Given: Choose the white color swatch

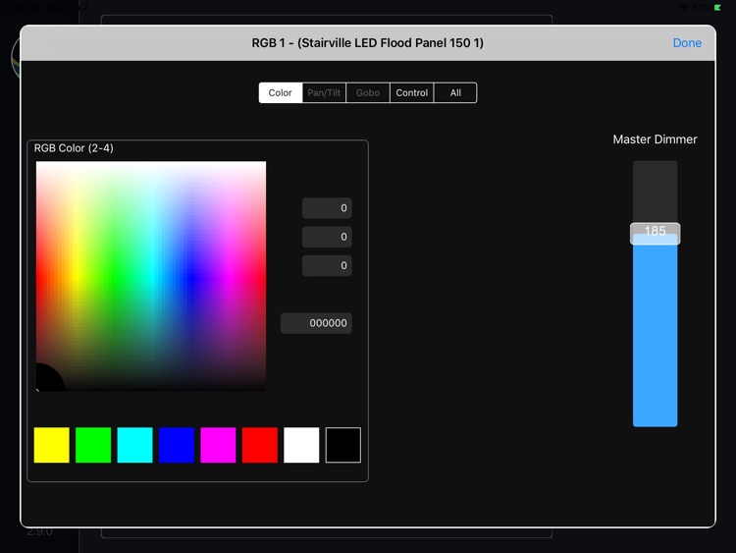Looking at the screenshot, I should point(301,445).
